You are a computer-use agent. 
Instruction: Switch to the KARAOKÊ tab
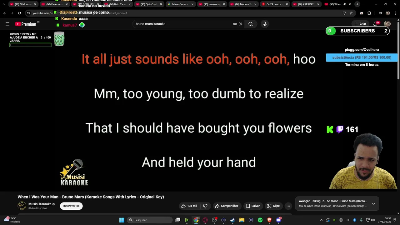click(306, 4)
